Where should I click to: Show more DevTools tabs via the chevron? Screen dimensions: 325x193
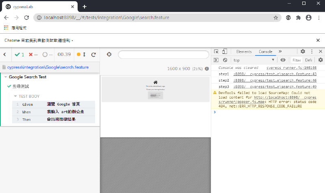coord(280,51)
